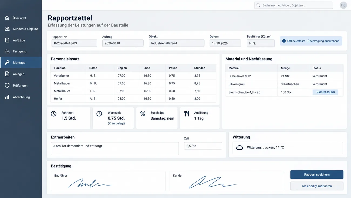Open Übersicht in the sidebar
This screenshot has width=351, height=198.
21,18
